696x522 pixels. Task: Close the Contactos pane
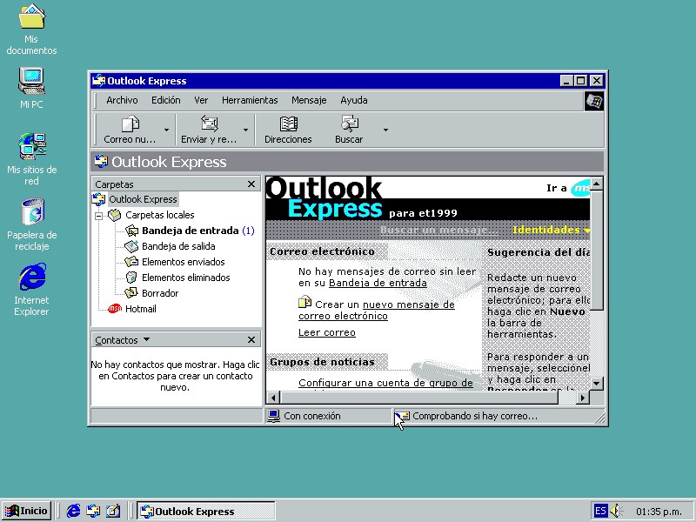251,339
